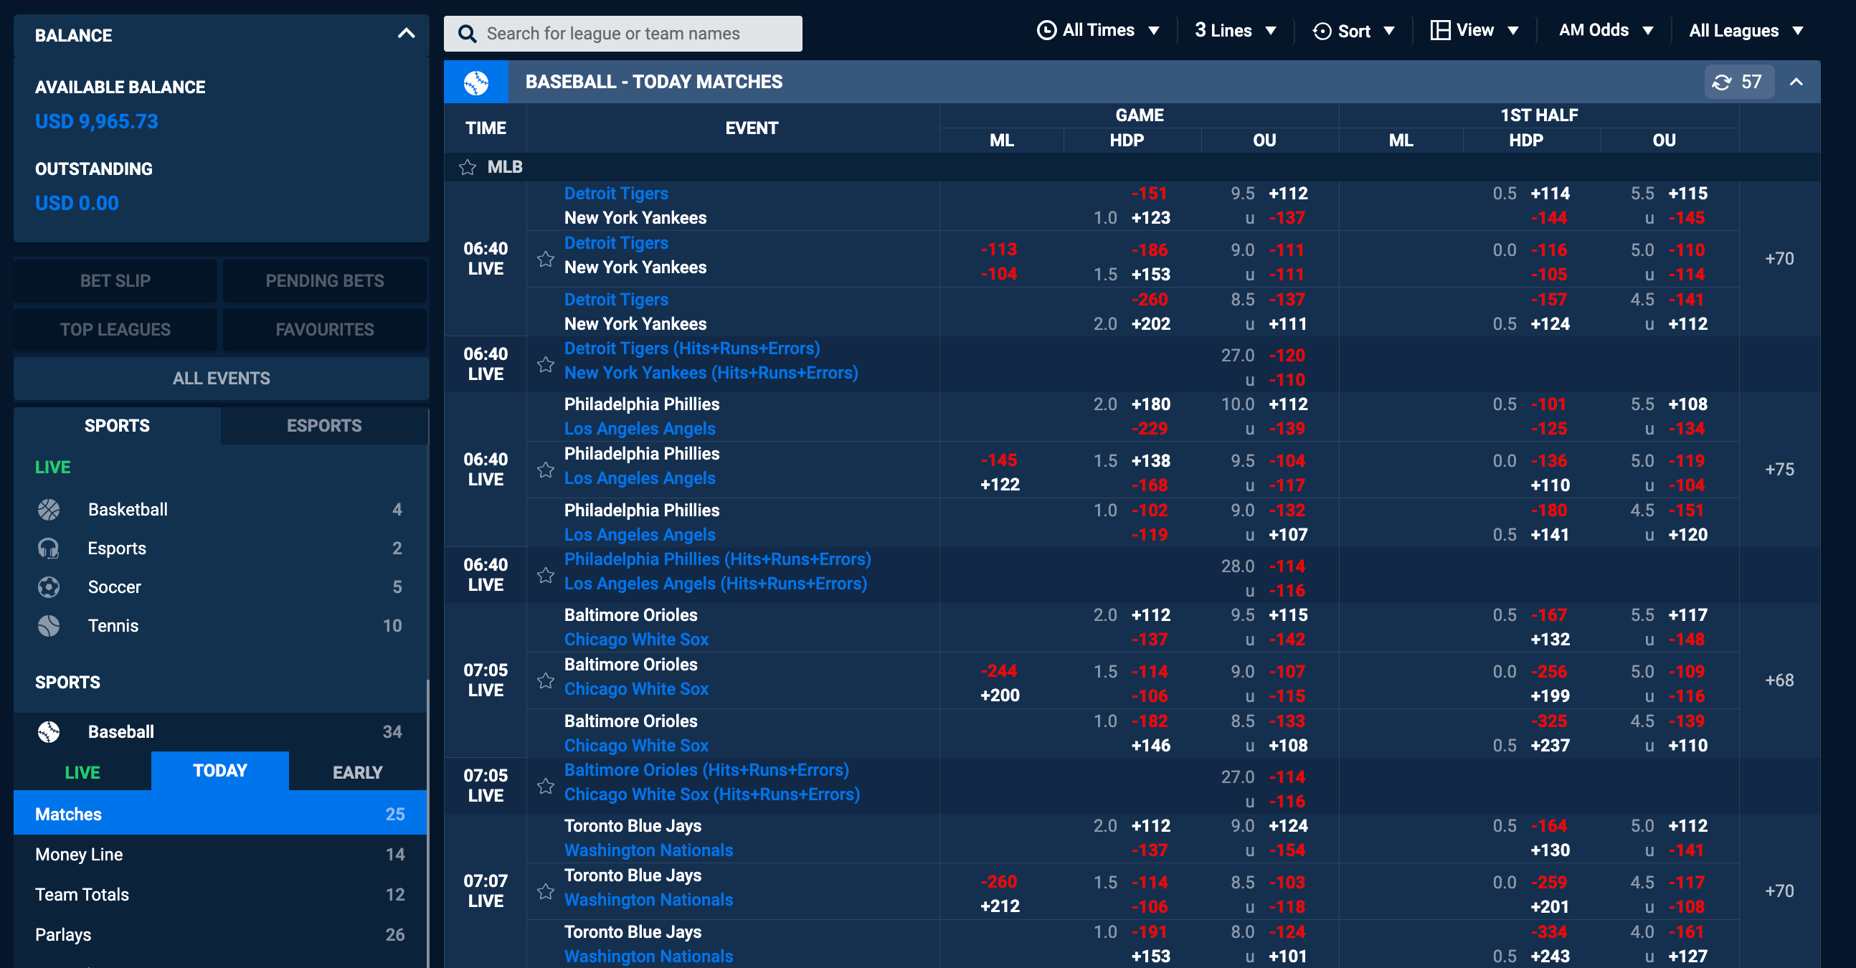Select the Parlays market row
Viewport: 1856px width, 968px height.
[x=219, y=936]
